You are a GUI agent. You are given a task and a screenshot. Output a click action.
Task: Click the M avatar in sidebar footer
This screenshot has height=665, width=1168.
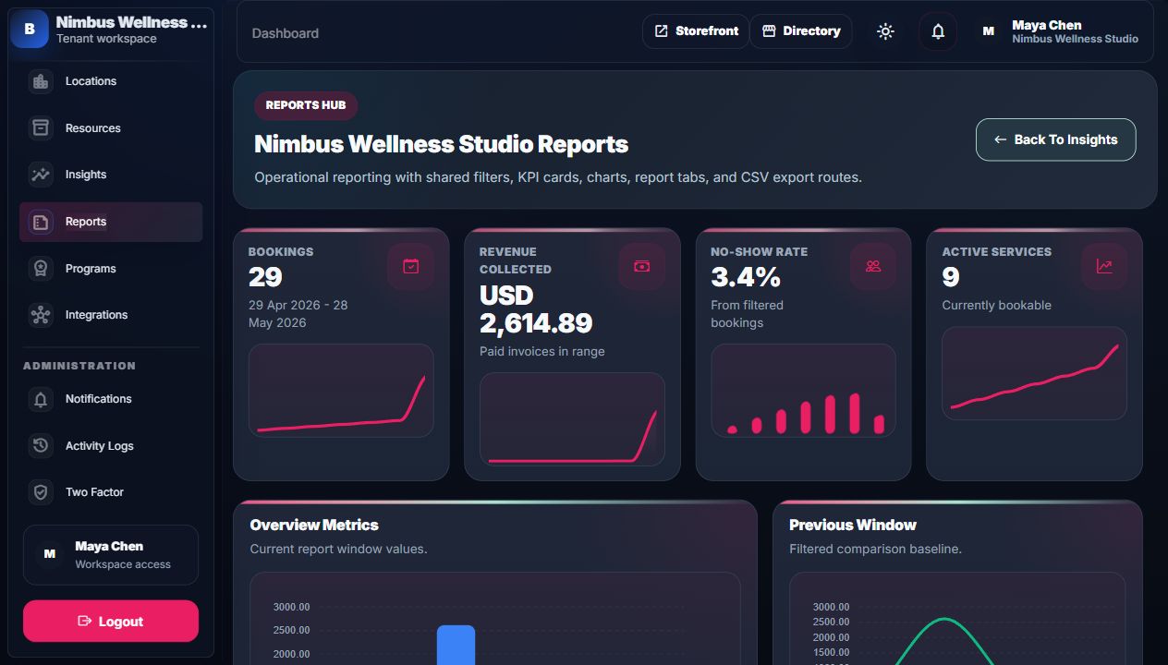click(x=50, y=554)
